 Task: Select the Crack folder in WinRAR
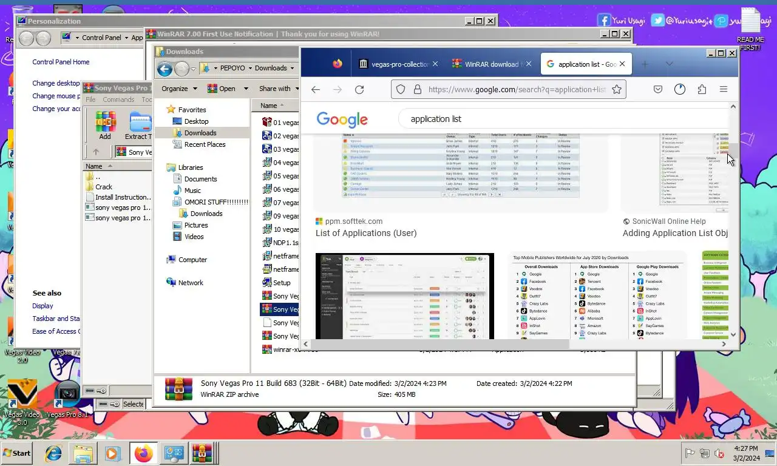pyautogui.click(x=104, y=187)
